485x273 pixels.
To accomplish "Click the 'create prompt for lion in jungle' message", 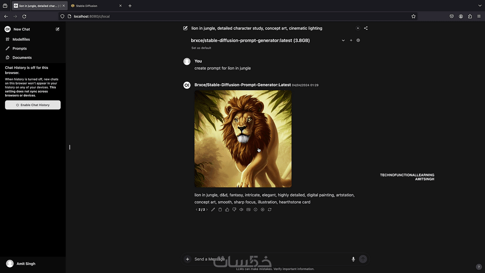I will tap(223, 68).
